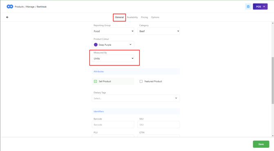Click the Manage breadcrumb link
The image size is (274, 151).
coord(30,7)
